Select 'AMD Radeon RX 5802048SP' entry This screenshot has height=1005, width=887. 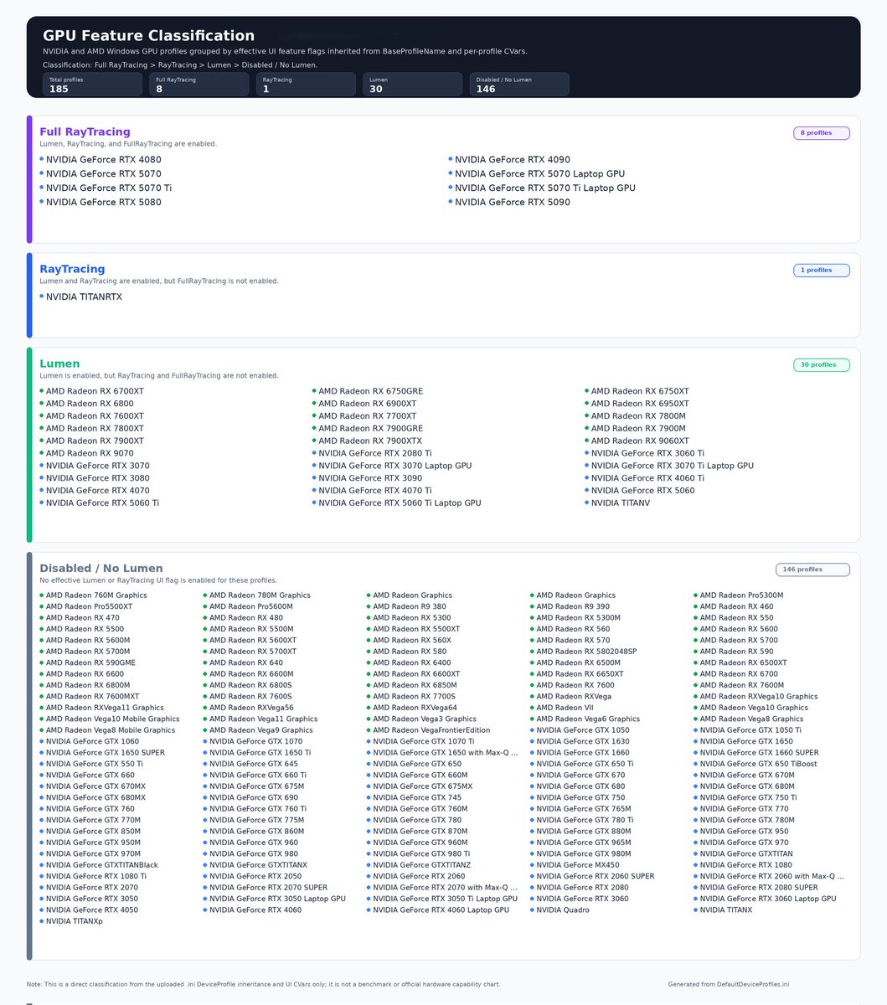[584, 652]
